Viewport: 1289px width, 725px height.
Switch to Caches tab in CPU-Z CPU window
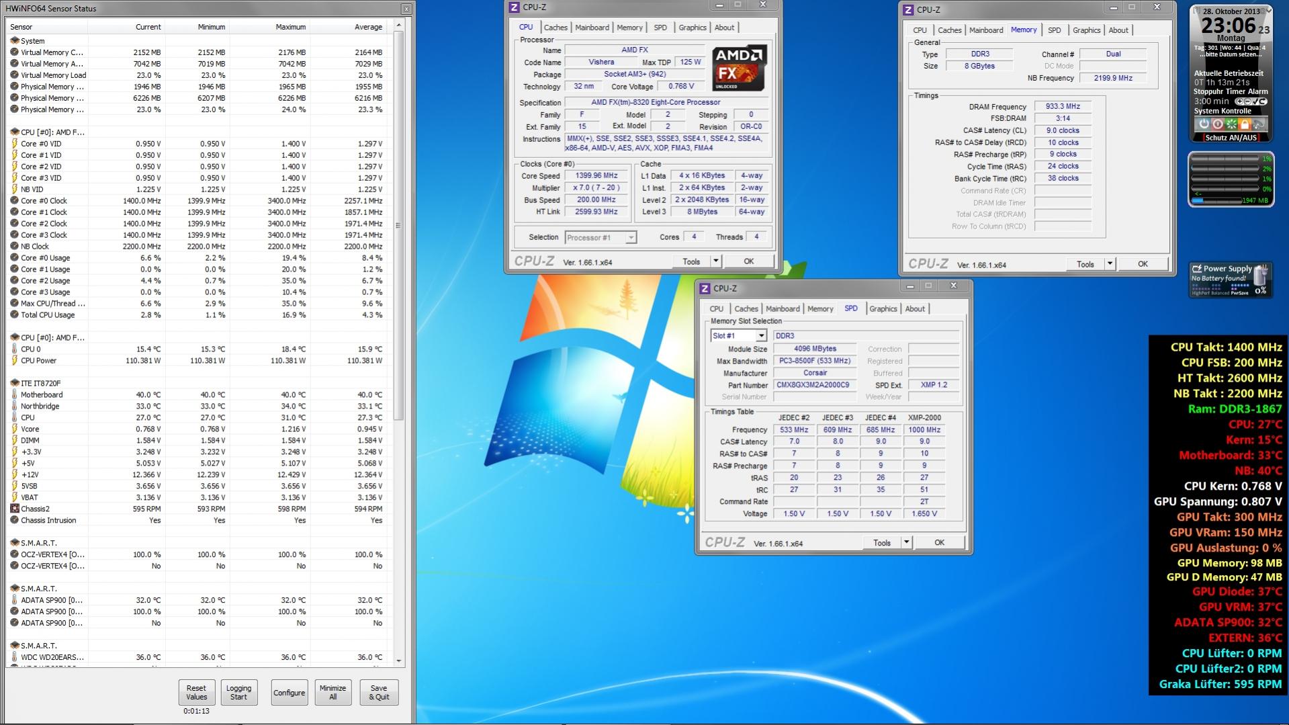coord(555,28)
